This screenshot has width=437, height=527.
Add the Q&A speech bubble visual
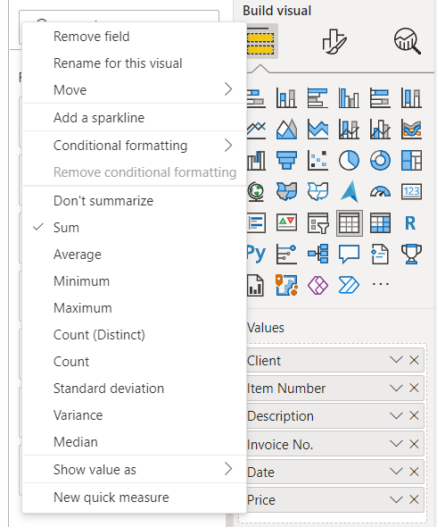349,254
